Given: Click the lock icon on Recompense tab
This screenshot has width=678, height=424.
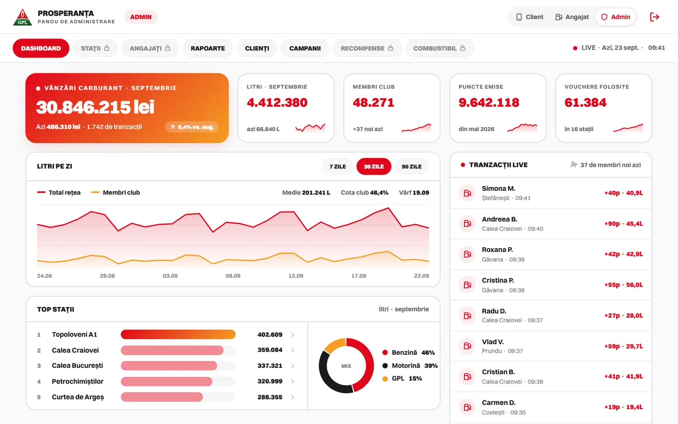Looking at the screenshot, I should [391, 48].
